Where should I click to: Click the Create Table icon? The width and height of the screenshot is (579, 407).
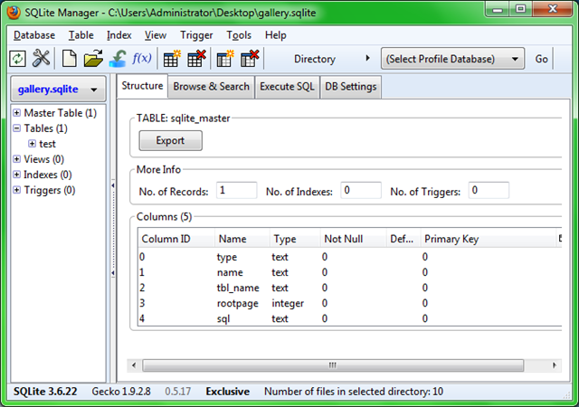point(171,59)
